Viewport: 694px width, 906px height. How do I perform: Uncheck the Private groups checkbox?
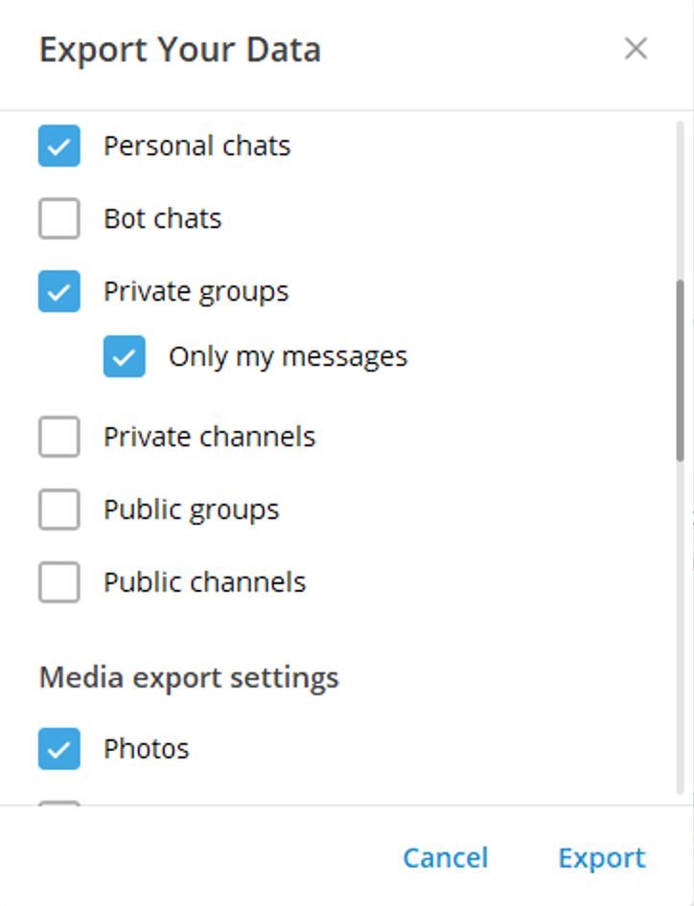tap(59, 292)
